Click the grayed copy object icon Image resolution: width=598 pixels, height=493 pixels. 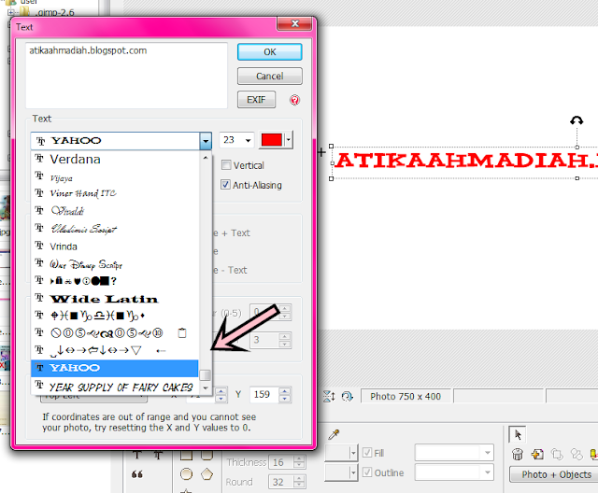[557, 454]
